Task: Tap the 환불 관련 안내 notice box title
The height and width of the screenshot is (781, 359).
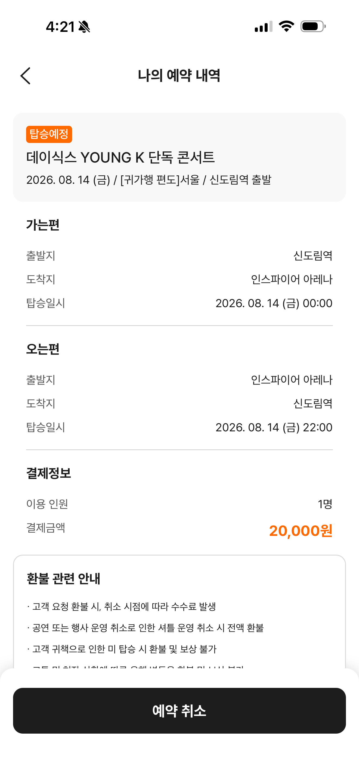Action: click(63, 578)
